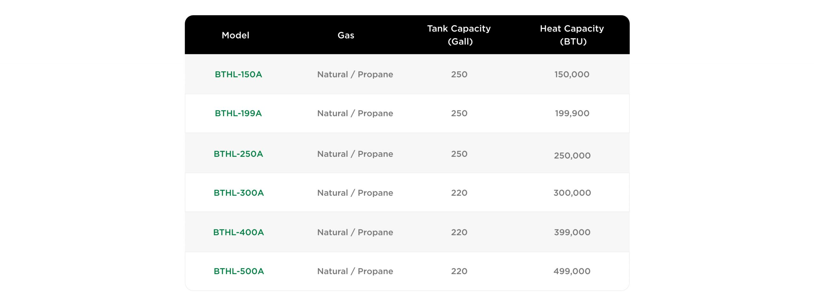The height and width of the screenshot is (304, 814).
Task: Select Natural / Propane in BTHL-150A row
Action: click(355, 74)
